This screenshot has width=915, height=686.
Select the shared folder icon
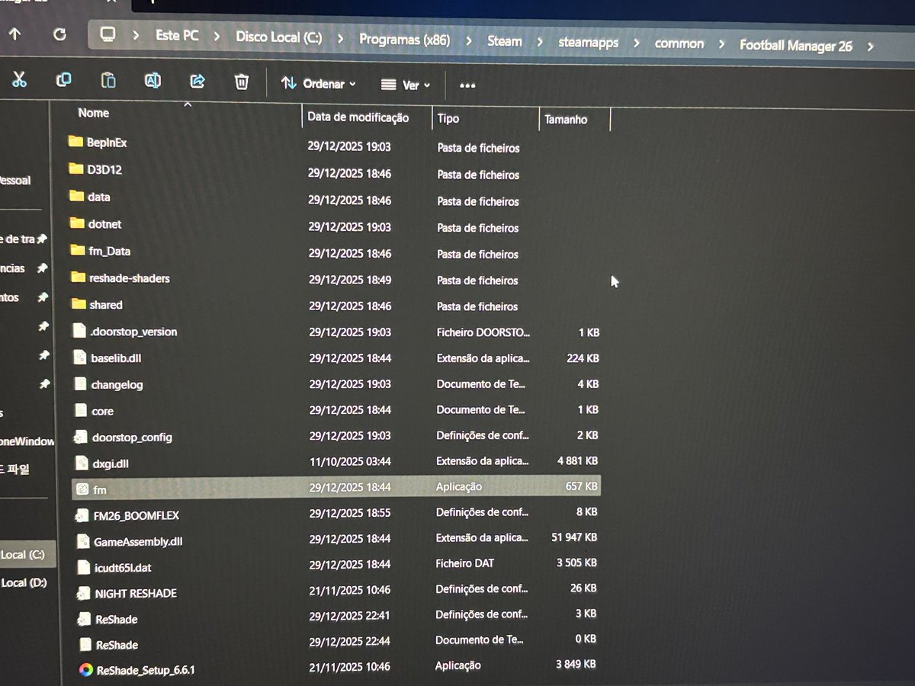tap(78, 304)
